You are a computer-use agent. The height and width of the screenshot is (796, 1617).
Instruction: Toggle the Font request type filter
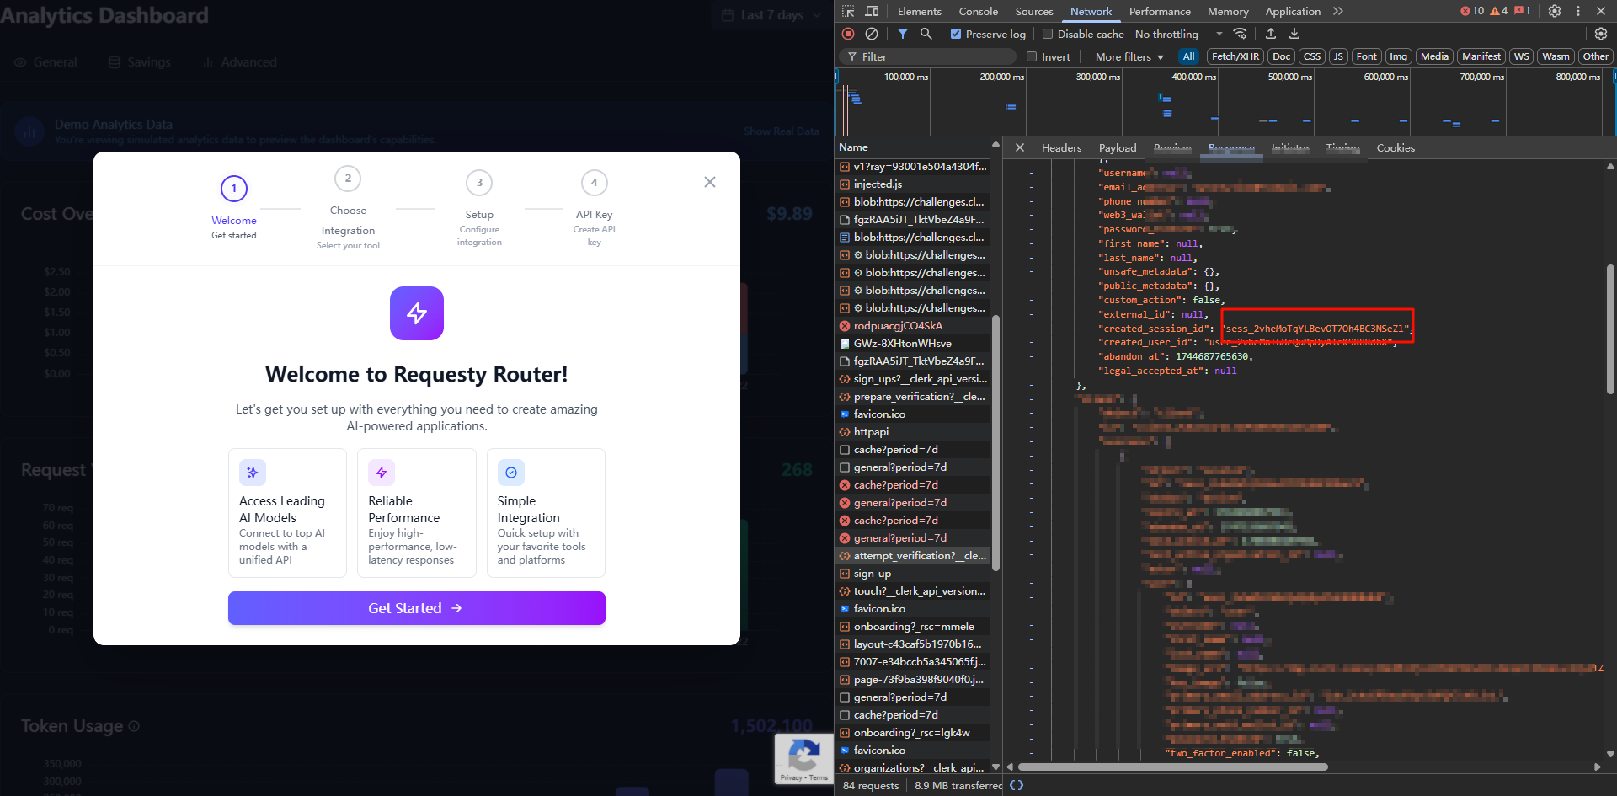point(1367,56)
